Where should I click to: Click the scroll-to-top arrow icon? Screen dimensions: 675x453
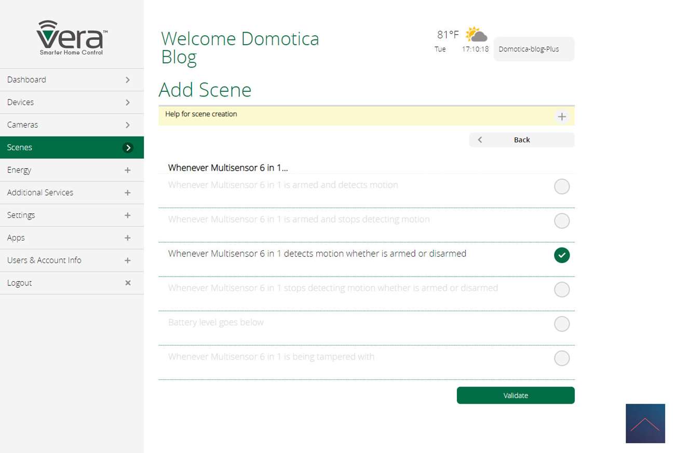pyautogui.click(x=645, y=423)
